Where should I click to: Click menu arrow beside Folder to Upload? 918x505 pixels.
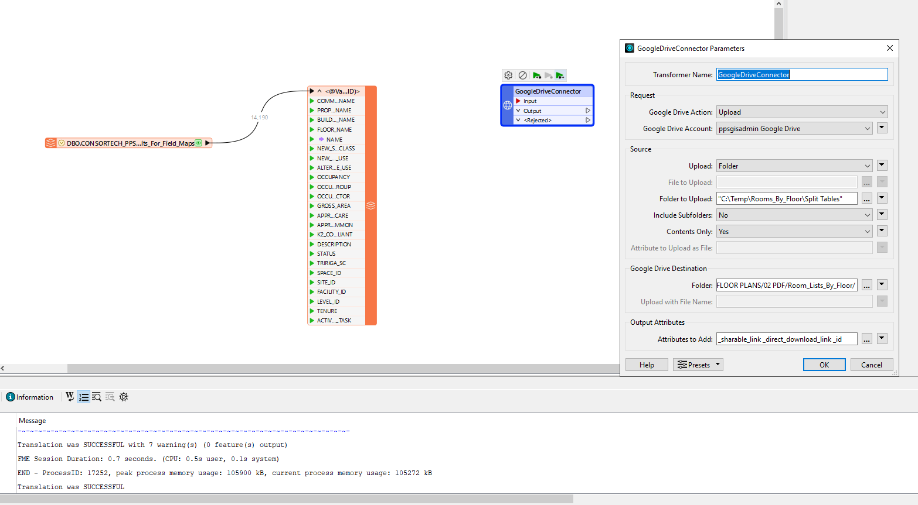click(x=882, y=198)
